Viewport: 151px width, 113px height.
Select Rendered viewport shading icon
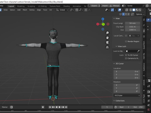(140, 10)
